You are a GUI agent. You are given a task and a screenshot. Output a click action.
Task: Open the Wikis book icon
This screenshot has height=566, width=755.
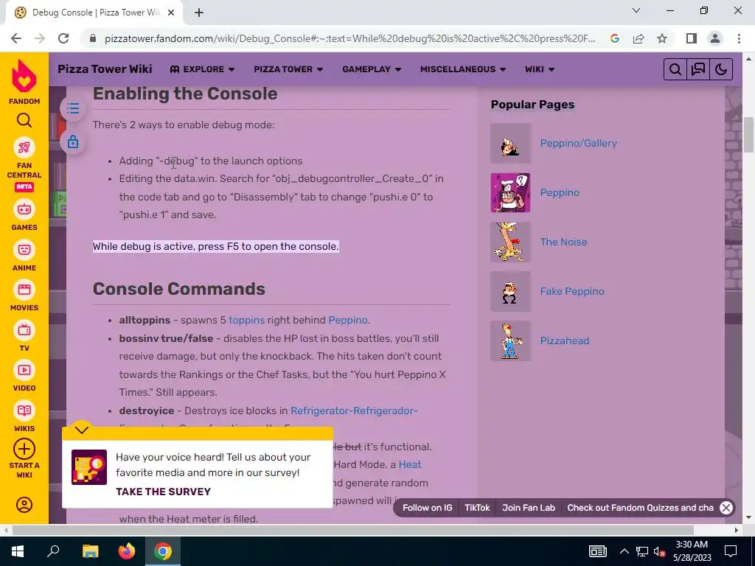(24, 410)
